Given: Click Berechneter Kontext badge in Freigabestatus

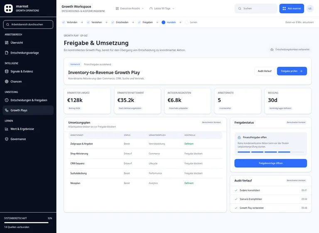Looking at the screenshot, I should [x=296, y=122].
